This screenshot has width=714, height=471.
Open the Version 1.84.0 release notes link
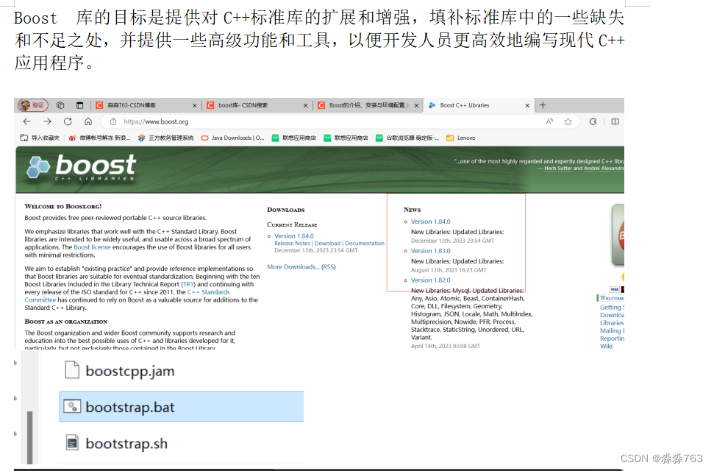pos(292,243)
